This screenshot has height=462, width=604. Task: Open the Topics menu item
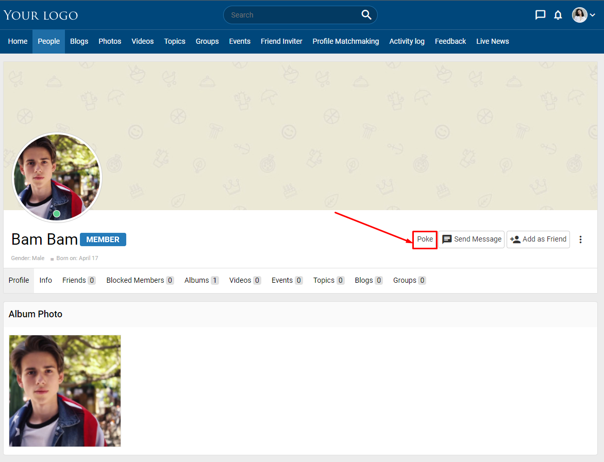pos(175,41)
